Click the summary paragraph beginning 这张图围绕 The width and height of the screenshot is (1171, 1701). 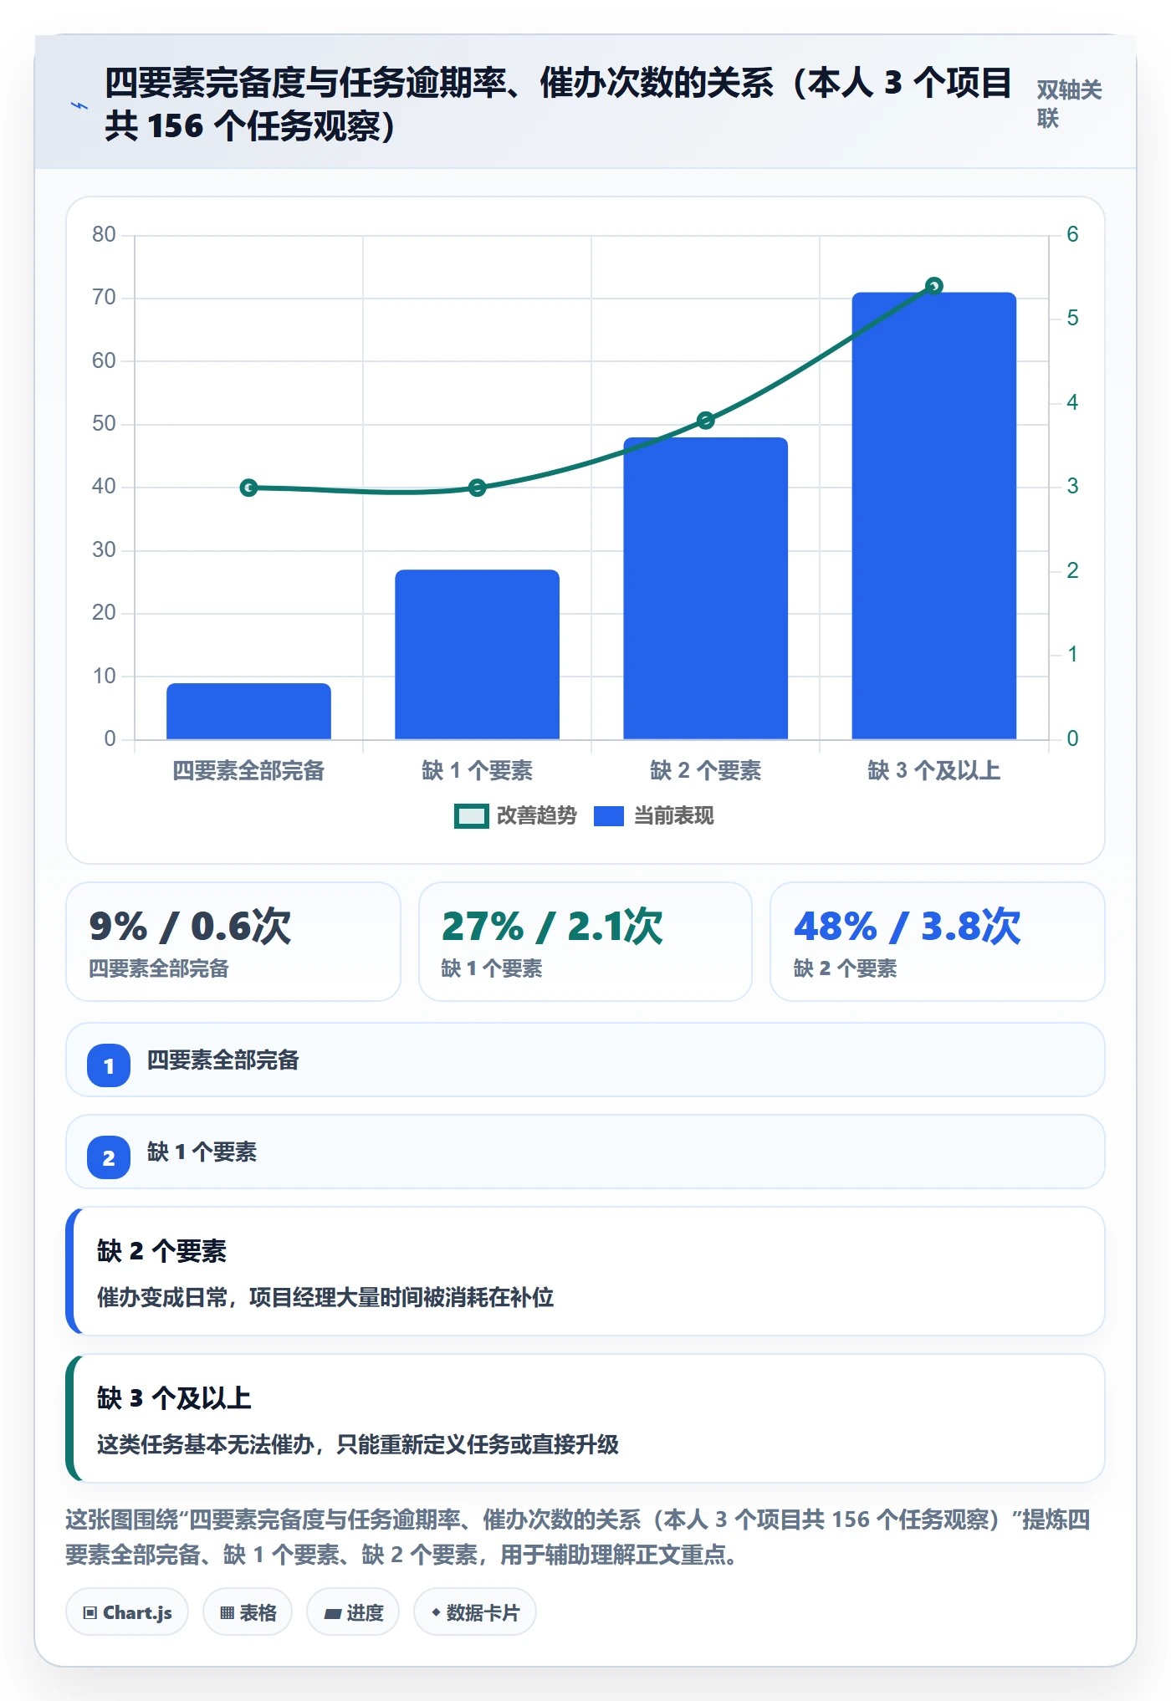[x=577, y=1537]
